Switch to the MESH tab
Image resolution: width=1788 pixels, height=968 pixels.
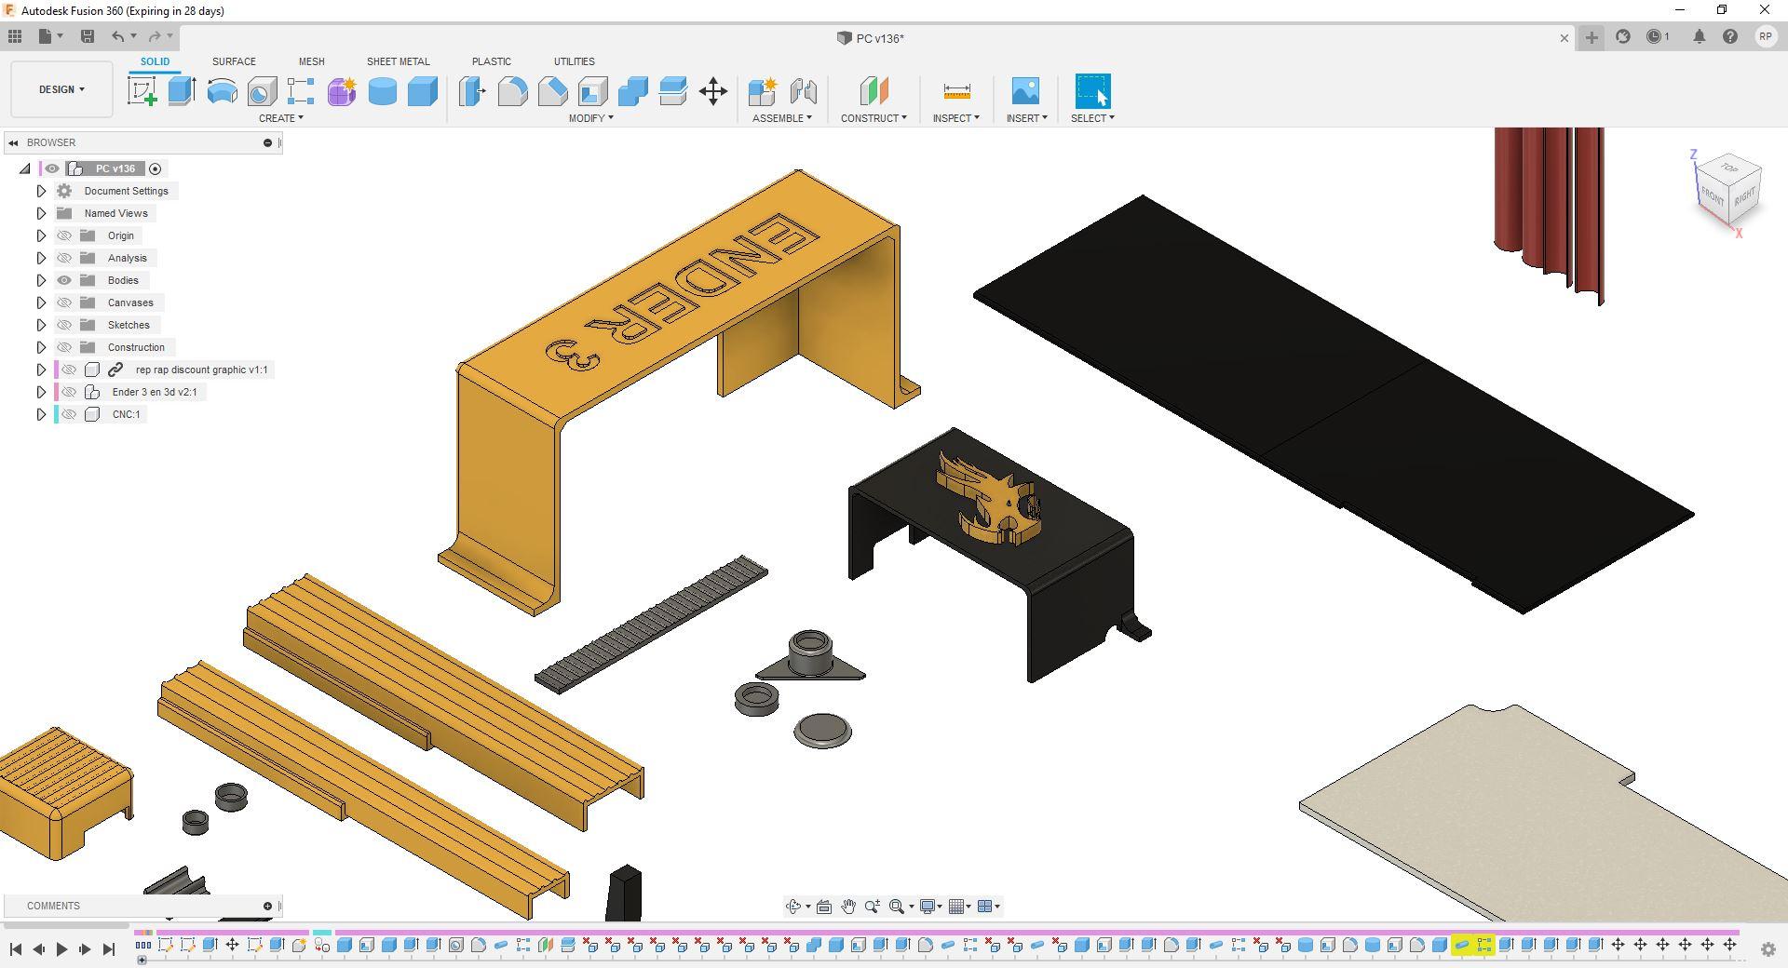tap(311, 61)
